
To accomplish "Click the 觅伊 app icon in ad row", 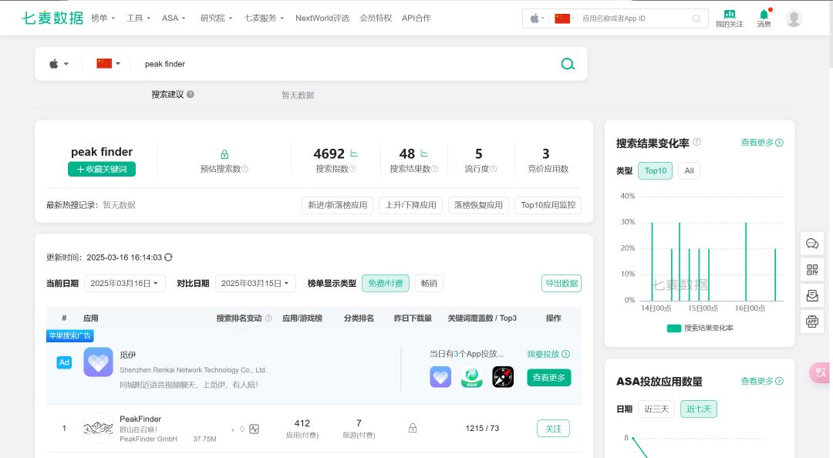I will coord(98,362).
